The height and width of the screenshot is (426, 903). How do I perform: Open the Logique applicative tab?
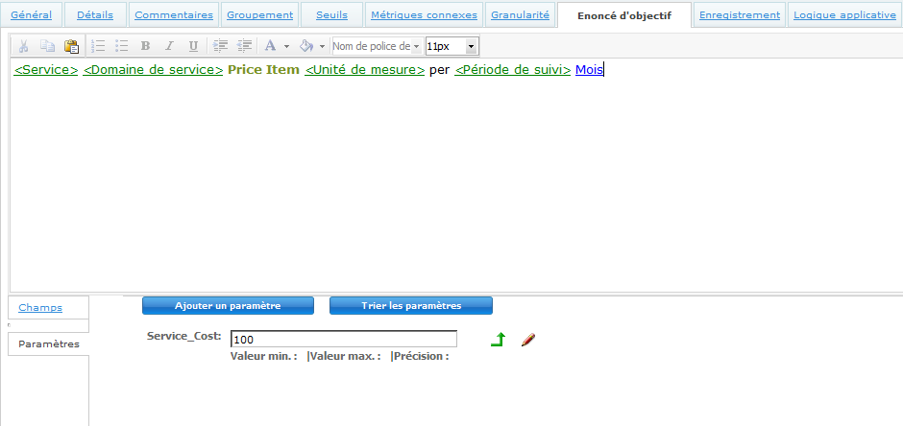tap(844, 15)
